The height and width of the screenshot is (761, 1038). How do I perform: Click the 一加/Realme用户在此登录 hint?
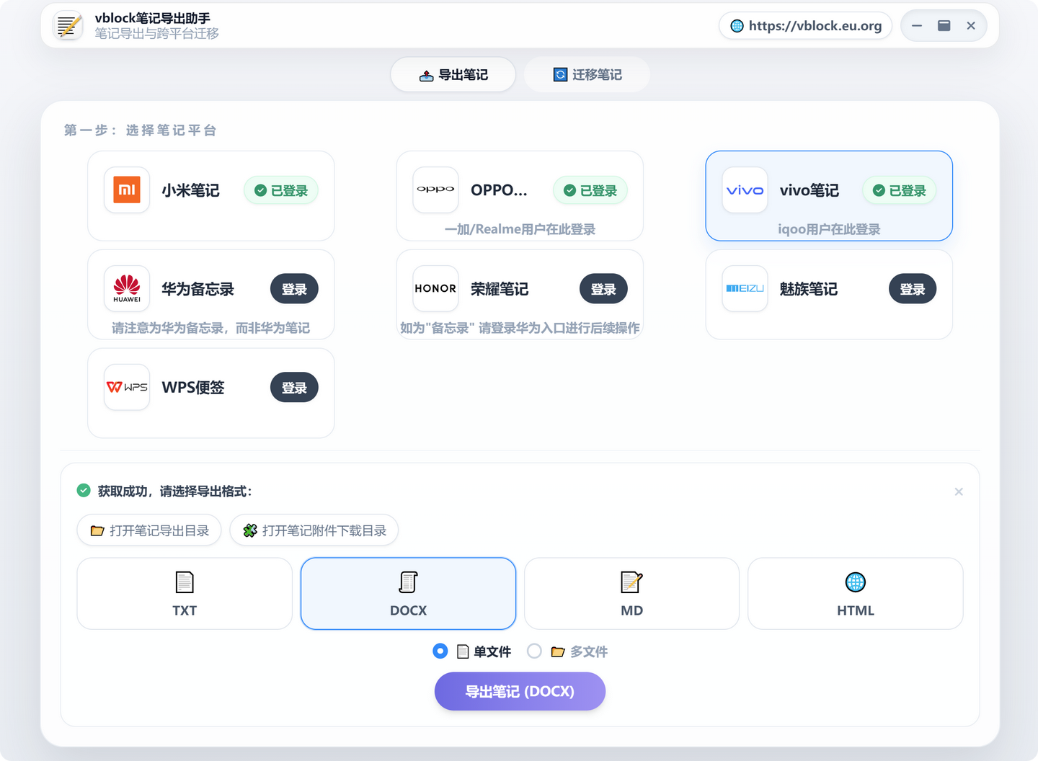[x=520, y=229]
